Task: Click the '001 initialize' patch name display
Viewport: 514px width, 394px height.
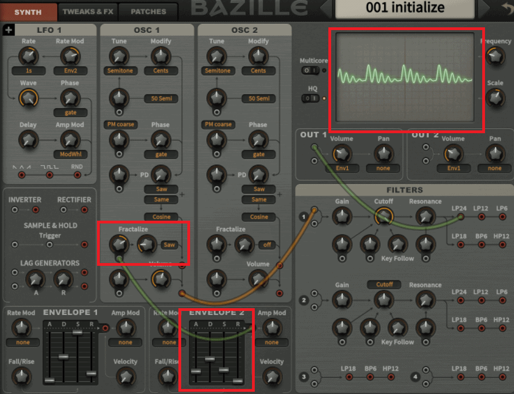Action: click(x=405, y=8)
